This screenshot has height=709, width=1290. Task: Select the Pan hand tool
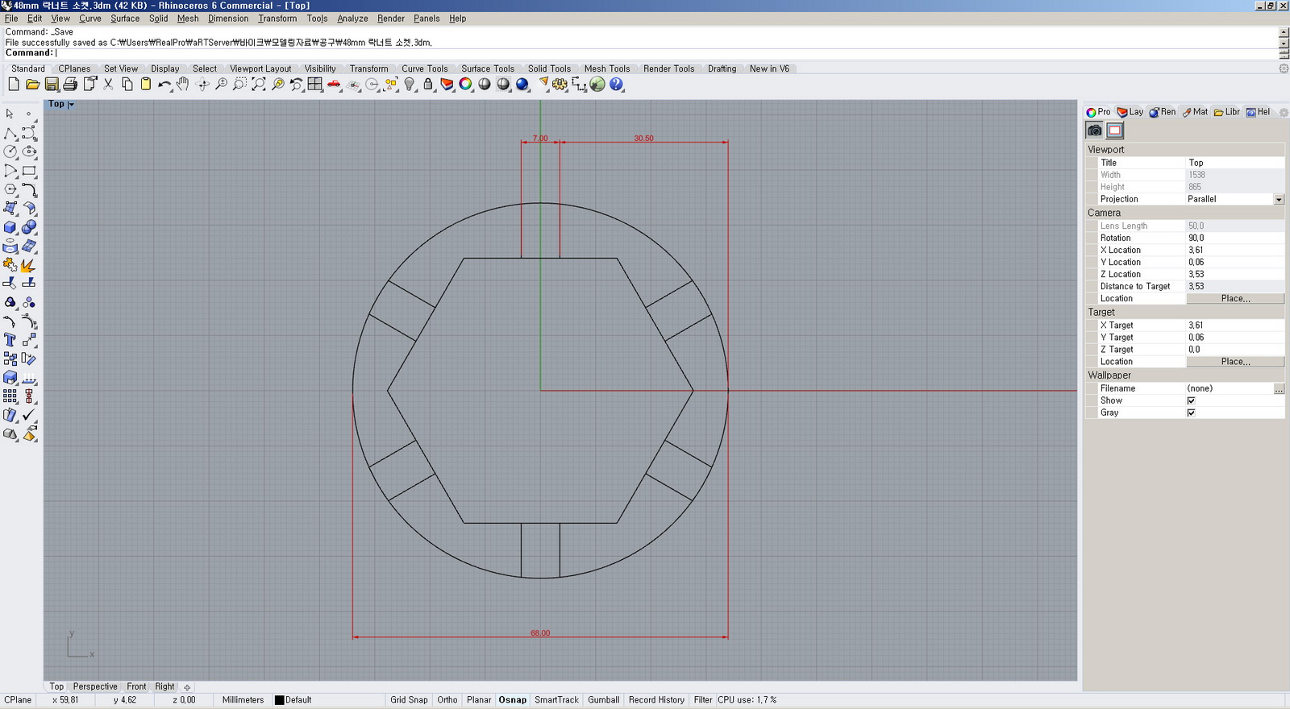point(183,85)
